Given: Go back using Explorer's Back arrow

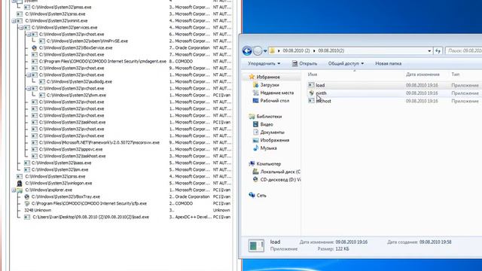Looking at the screenshot, I should tap(247, 50).
